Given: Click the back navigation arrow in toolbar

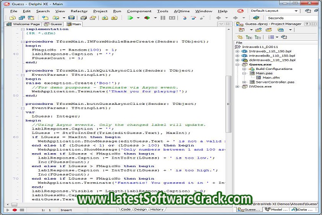Looking at the screenshot, I should (218, 18).
